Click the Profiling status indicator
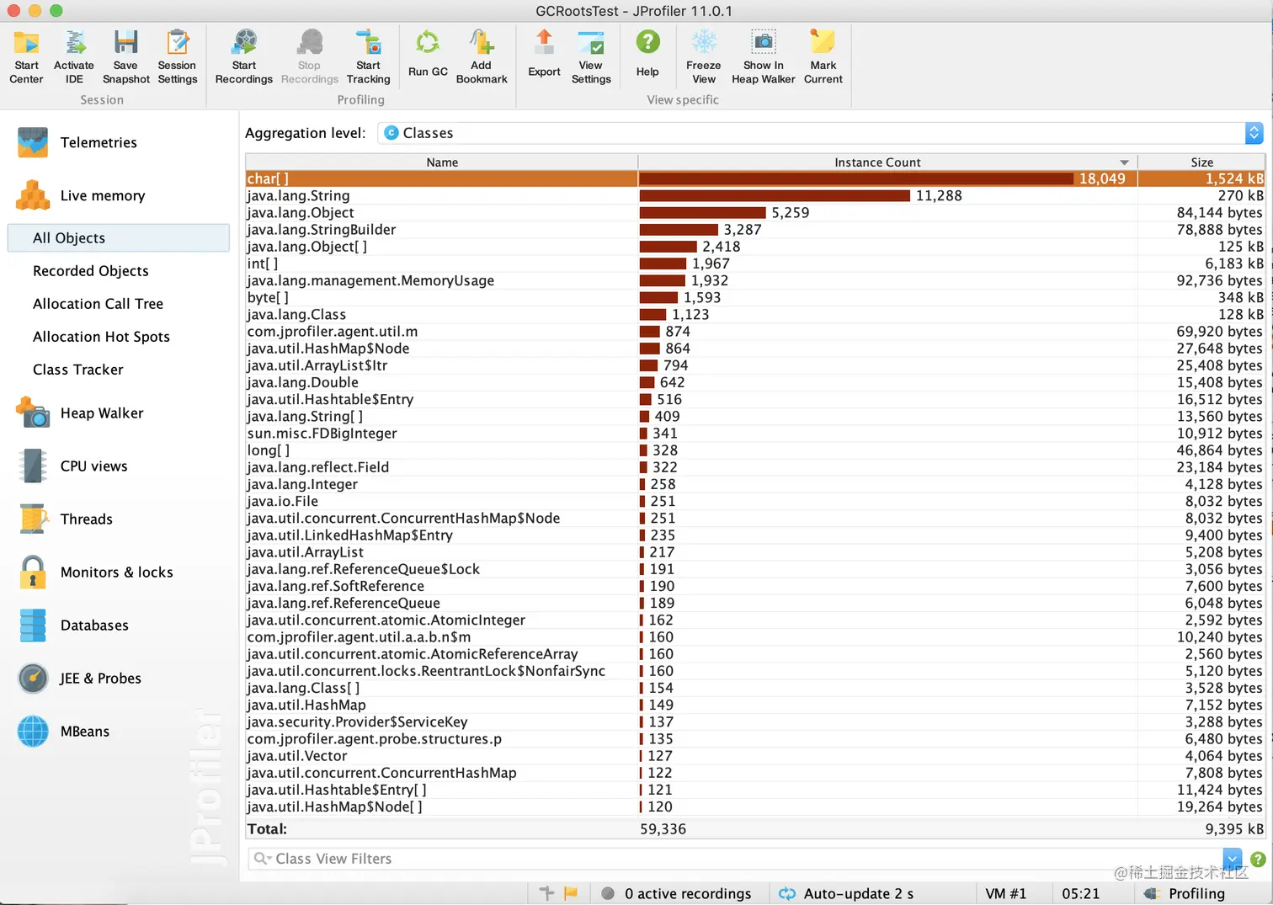1273x905 pixels. click(x=1185, y=893)
